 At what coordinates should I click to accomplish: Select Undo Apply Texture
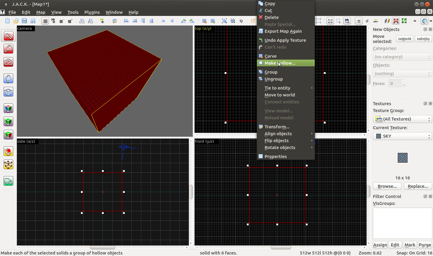[x=286, y=40]
